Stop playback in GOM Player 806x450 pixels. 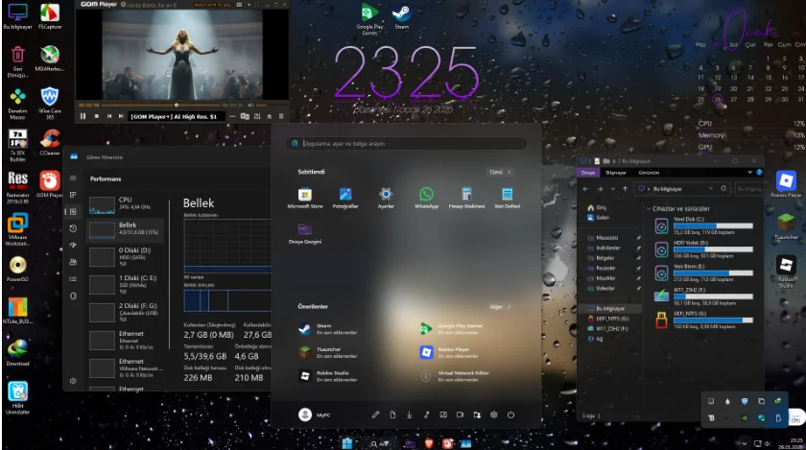click(97, 116)
